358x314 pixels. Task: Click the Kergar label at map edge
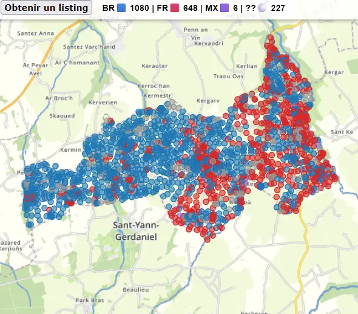tap(334, 72)
